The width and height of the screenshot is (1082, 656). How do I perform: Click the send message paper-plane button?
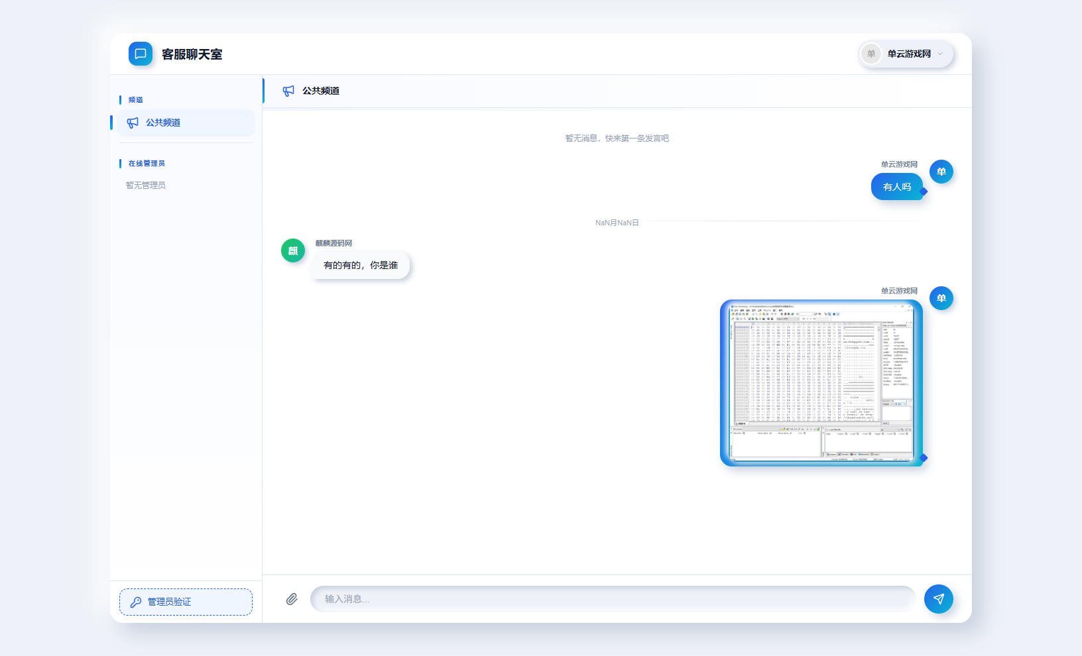(939, 599)
